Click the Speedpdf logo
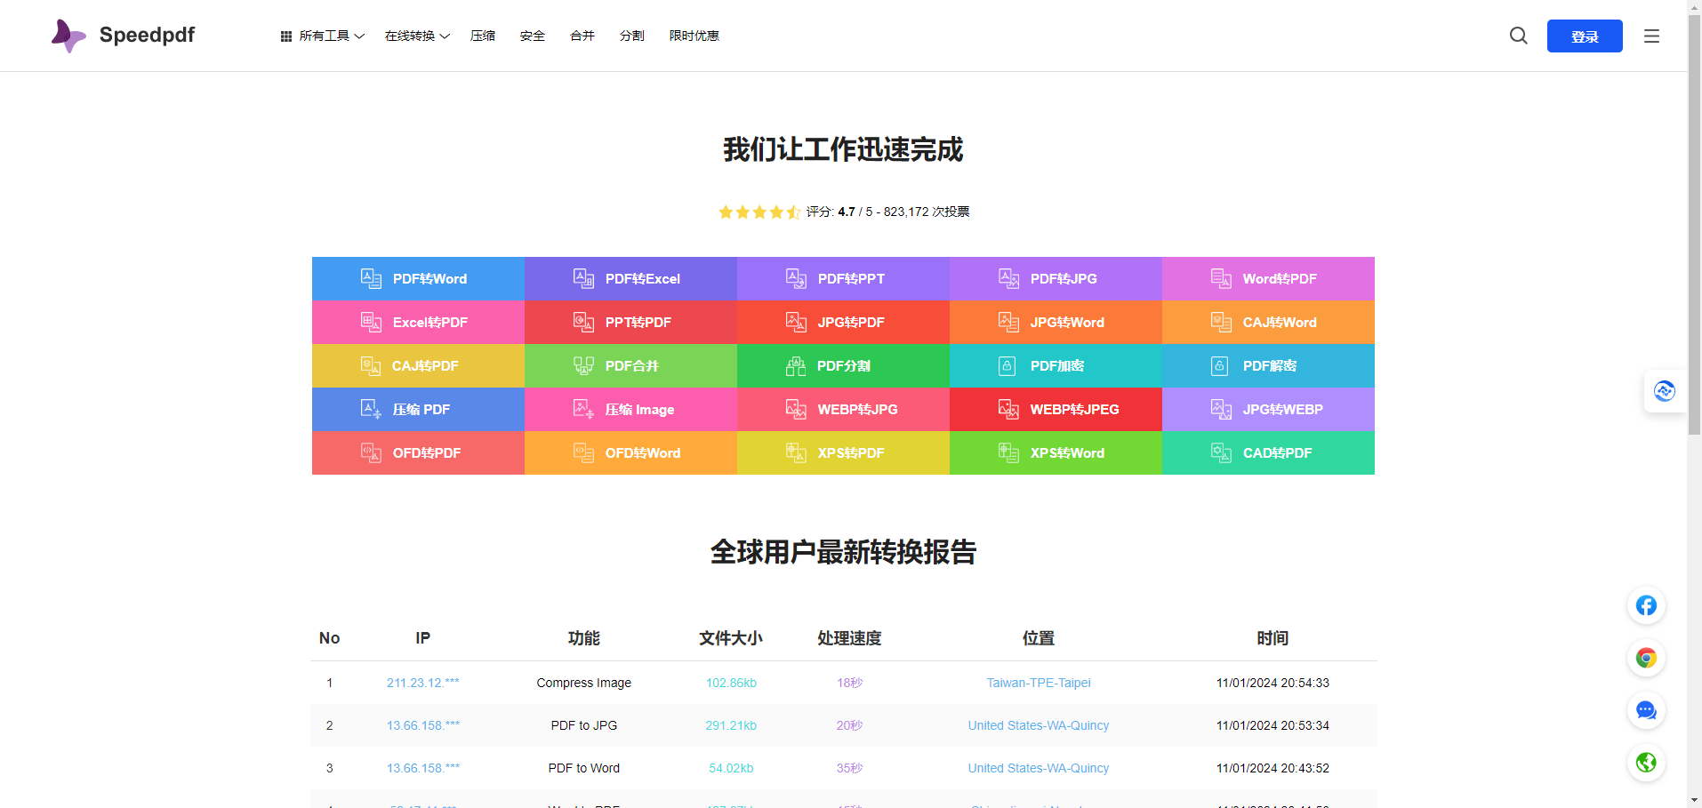1702x808 pixels. 123,36
